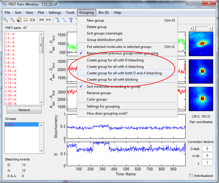Click How does grouping work?
The width and height of the screenshot is (219, 183).
pyautogui.click(x=107, y=113)
